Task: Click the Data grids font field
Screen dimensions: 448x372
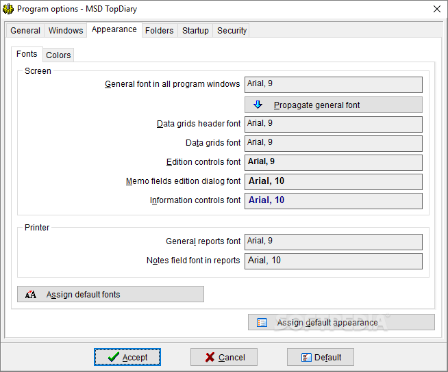Action: 334,143
